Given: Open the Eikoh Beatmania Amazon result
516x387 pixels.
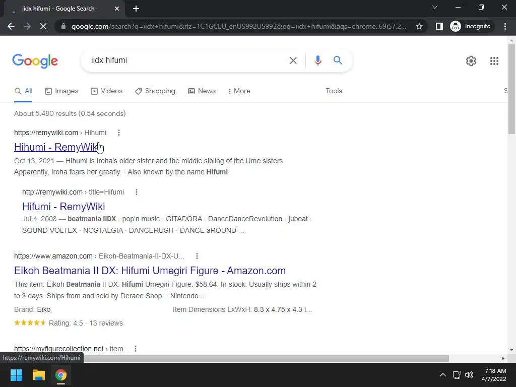Looking at the screenshot, I should tap(150, 271).
